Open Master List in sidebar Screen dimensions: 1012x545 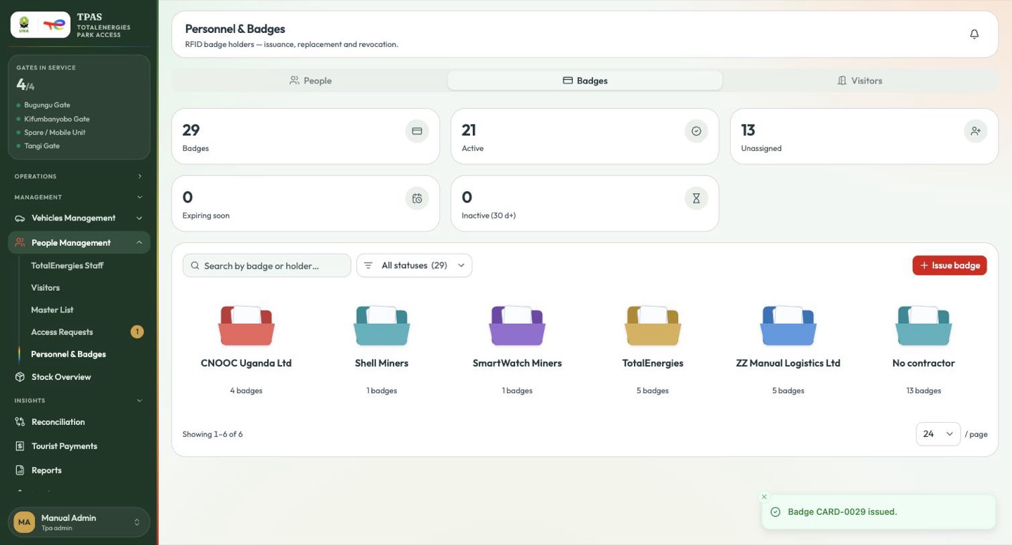53,310
